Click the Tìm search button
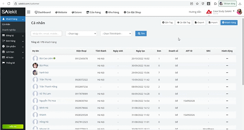 tap(141, 33)
